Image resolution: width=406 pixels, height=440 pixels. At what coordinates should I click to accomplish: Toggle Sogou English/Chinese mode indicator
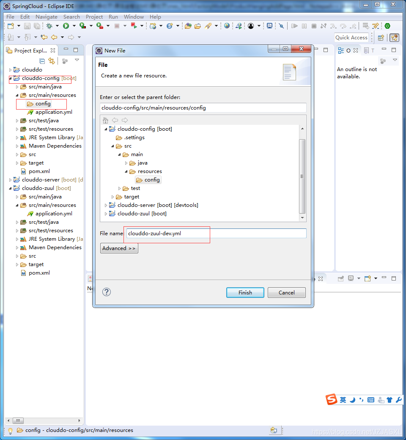[x=343, y=400]
